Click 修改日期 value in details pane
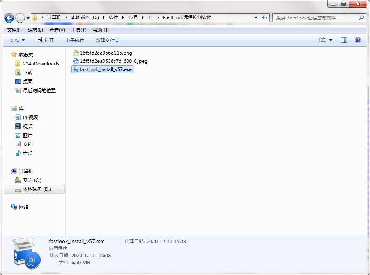Screen dimensions: 370x275 (91, 256)
